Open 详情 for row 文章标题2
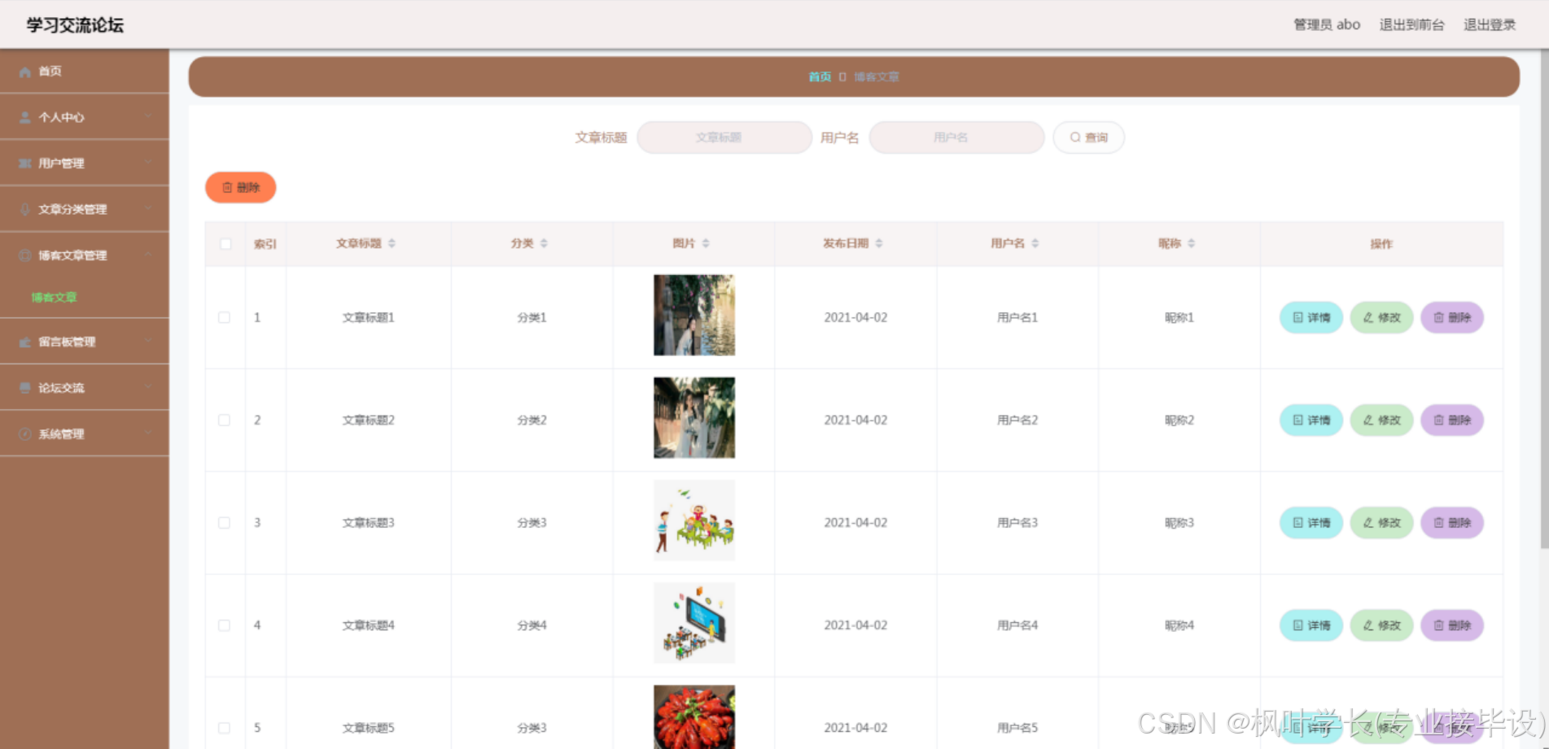This screenshot has height=749, width=1549. pos(1311,420)
